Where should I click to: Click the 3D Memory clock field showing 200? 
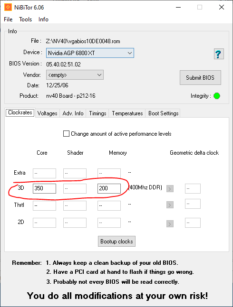coord(109,188)
